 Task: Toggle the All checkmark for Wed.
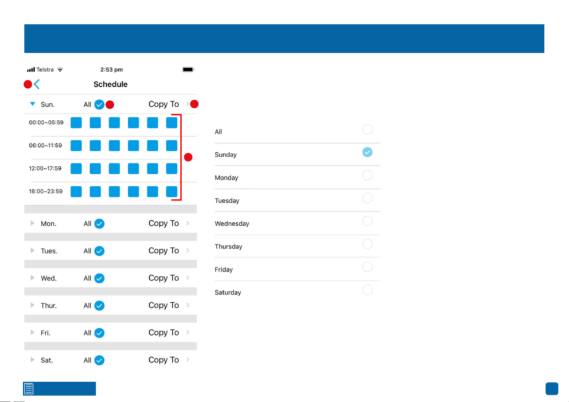click(x=99, y=278)
